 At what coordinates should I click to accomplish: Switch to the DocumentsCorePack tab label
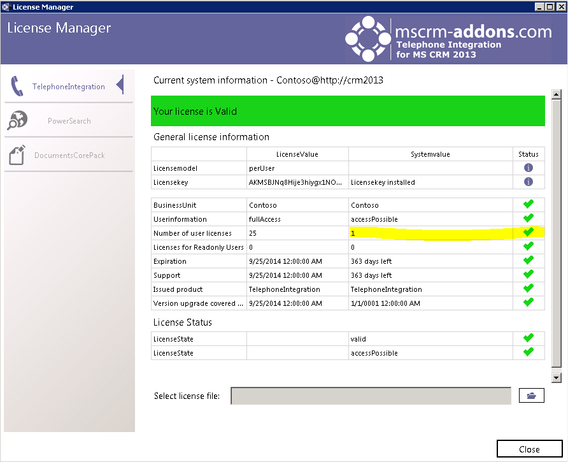tap(69, 155)
